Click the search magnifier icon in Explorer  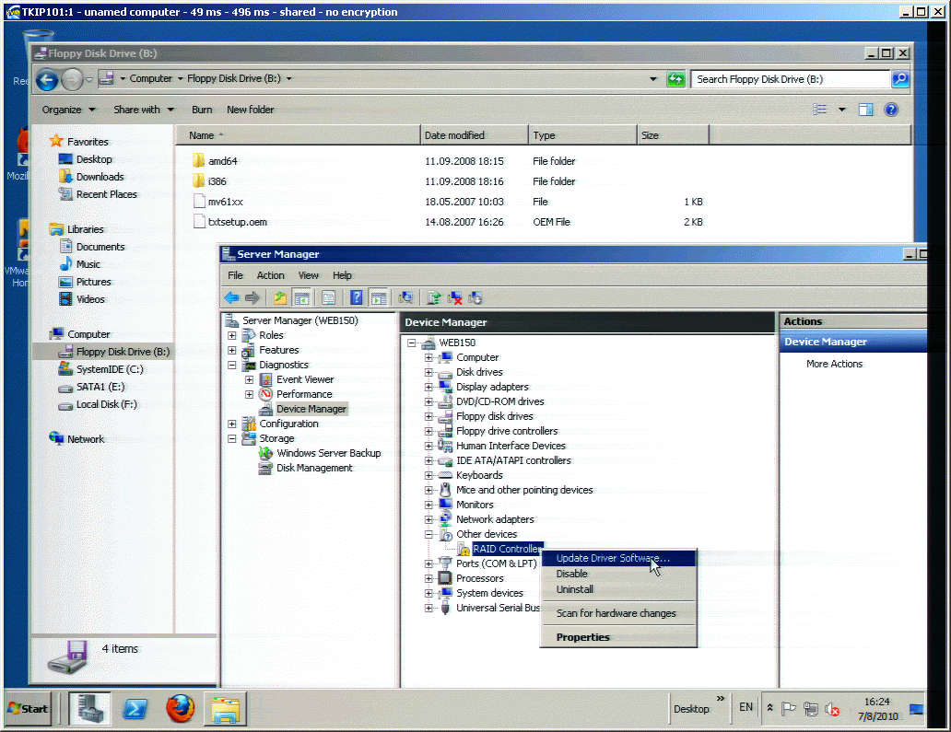tap(900, 79)
